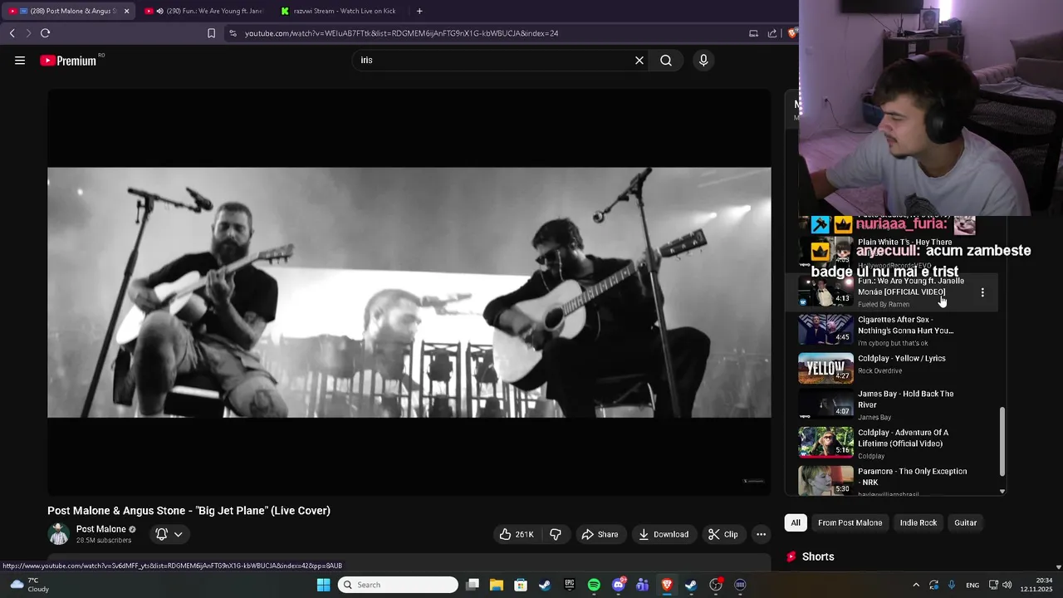Run the YouTube search with magnifier button
This screenshot has height=598, width=1063.
[666, 61]
